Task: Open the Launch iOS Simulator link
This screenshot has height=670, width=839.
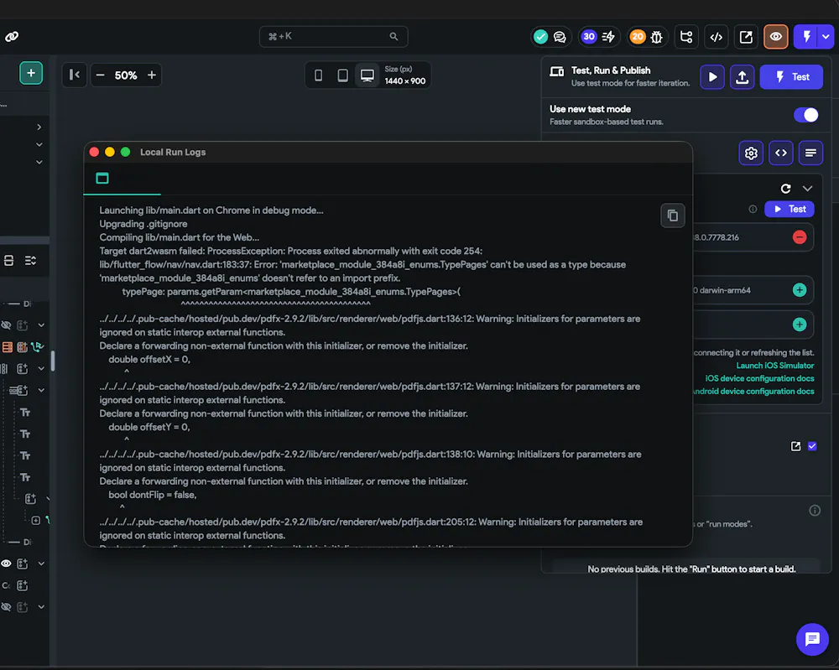Action: pyautogui.click(x=774, y=366)
